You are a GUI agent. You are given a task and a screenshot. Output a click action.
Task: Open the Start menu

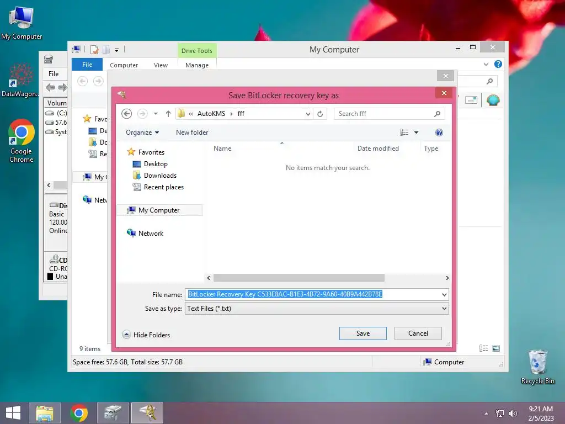(x=13, y=413)
